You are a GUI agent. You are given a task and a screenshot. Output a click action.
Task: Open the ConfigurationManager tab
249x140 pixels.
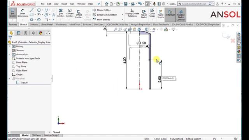point(26,33)
